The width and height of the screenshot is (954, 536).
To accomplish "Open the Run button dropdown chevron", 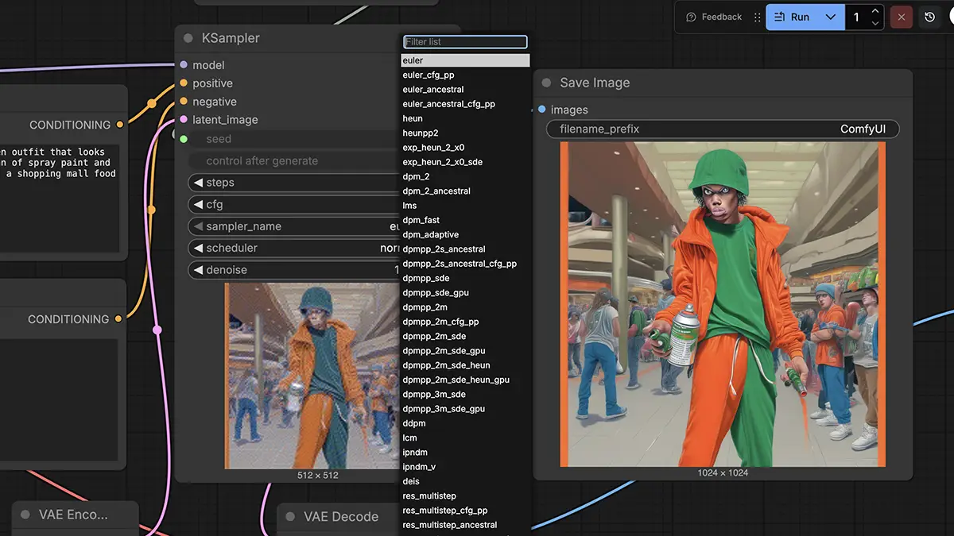I will 831,17.
